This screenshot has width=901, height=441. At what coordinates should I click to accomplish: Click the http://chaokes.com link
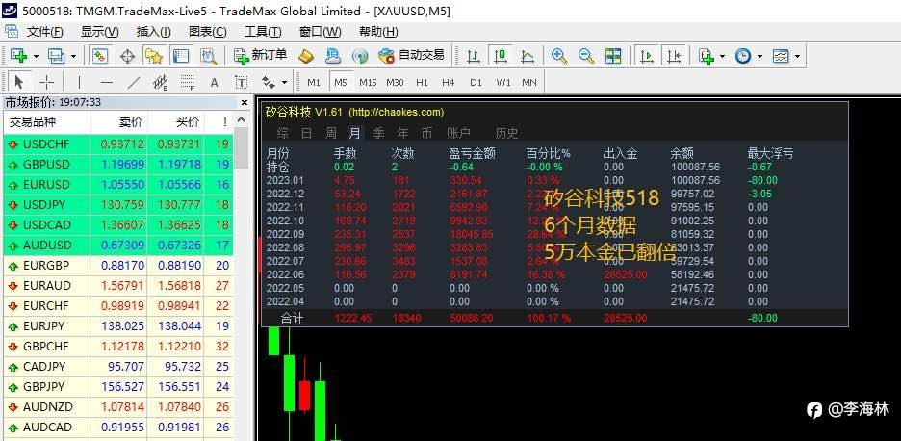(x=397, y=112)
